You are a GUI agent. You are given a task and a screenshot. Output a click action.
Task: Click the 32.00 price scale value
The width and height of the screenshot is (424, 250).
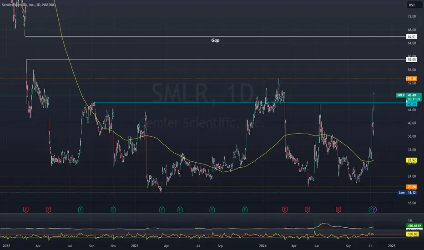click(412, 150)
